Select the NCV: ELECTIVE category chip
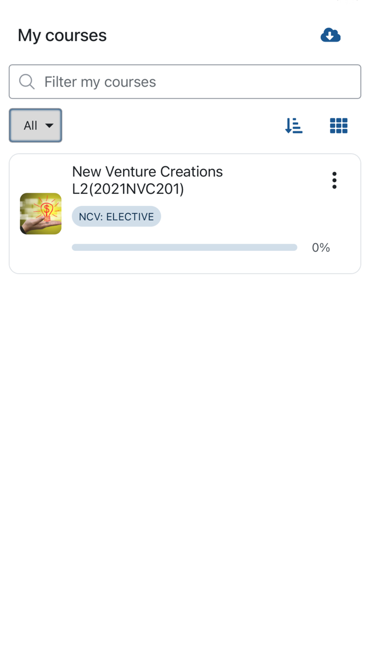Image resolution: width=370 pixels, height=657 pixels. tap(116, 217)
